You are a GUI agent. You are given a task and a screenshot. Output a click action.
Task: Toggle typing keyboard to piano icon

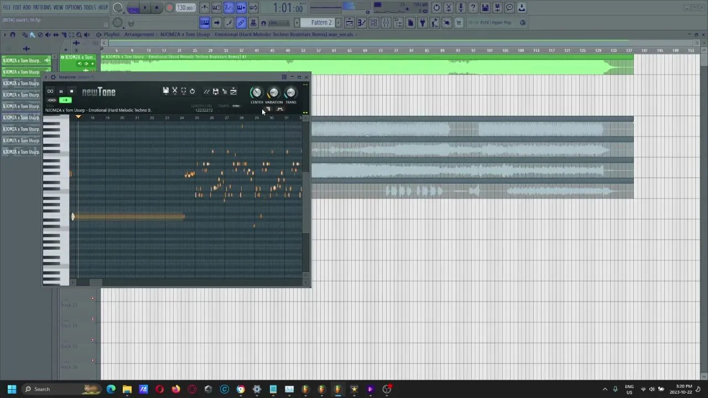click(x=205, y=23)
